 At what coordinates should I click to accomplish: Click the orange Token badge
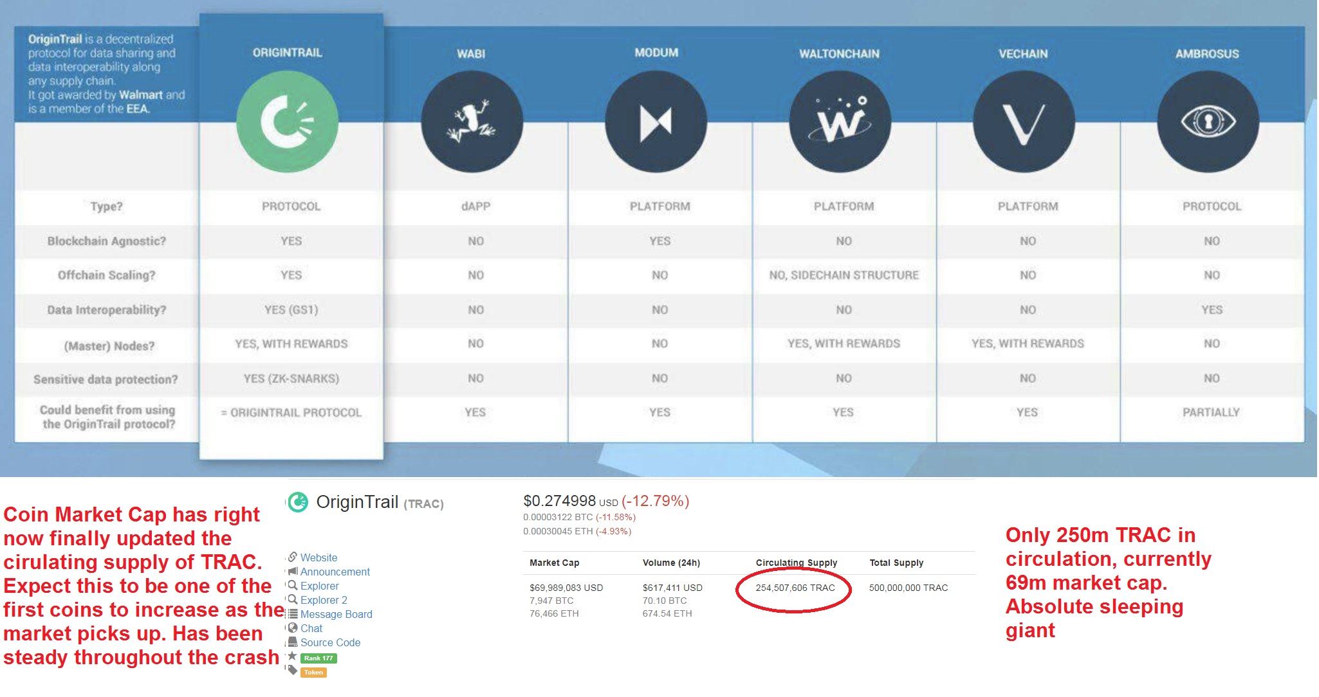(x=313, y=673)
